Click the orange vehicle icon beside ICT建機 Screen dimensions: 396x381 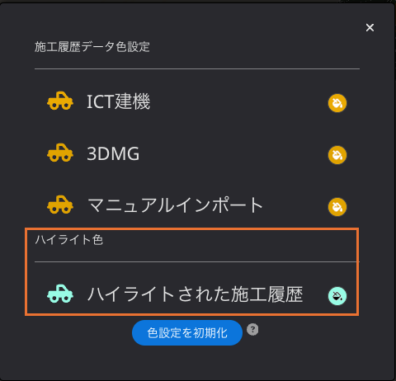click(x=60, y=101)
